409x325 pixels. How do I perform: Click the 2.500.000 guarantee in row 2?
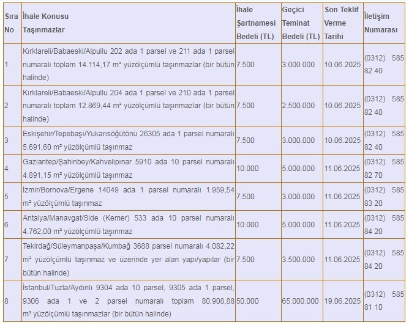tap(298, 106)
